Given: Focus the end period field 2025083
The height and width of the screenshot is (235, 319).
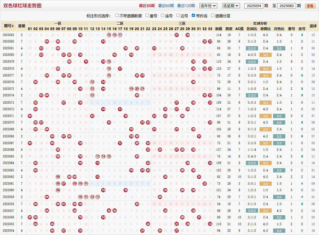Looking at the screenshot, I should coord(286,6).
